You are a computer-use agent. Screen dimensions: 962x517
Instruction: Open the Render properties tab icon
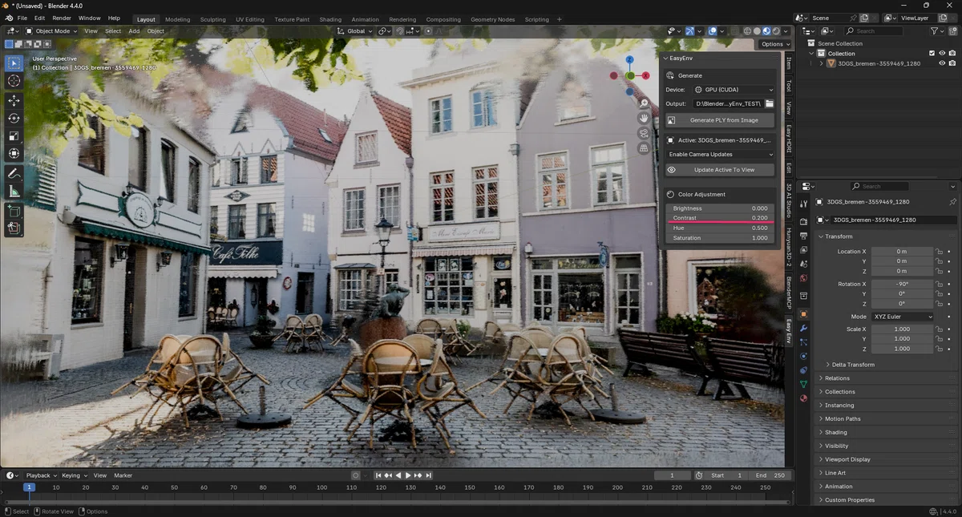click(803, 222)
